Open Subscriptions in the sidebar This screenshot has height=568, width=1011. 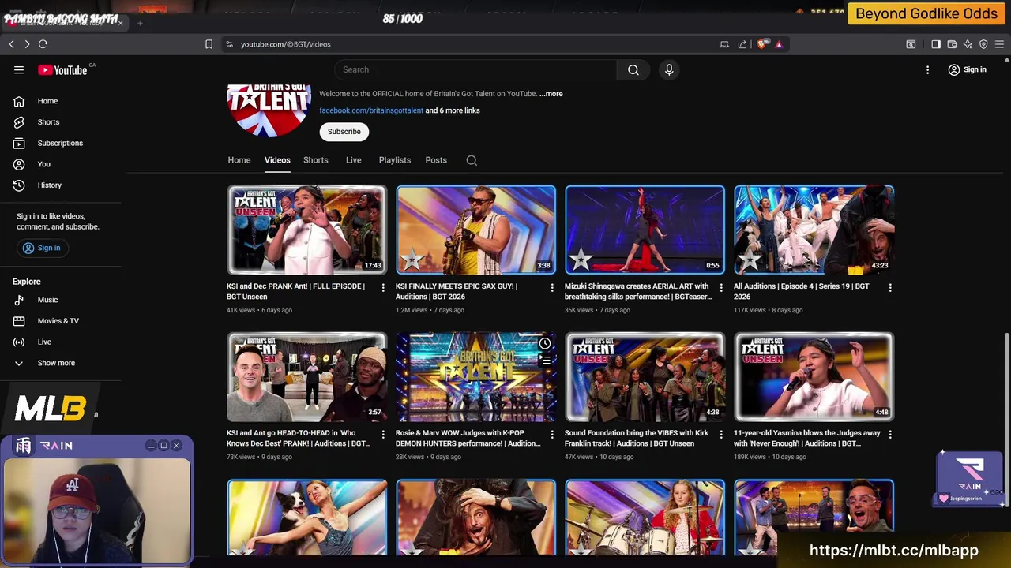point(62,143)
